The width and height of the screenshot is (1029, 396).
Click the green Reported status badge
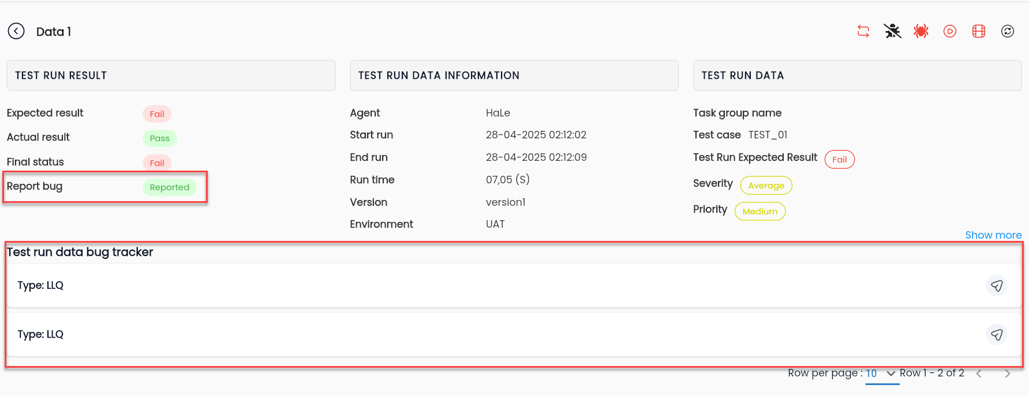click(x=170, y=187)
